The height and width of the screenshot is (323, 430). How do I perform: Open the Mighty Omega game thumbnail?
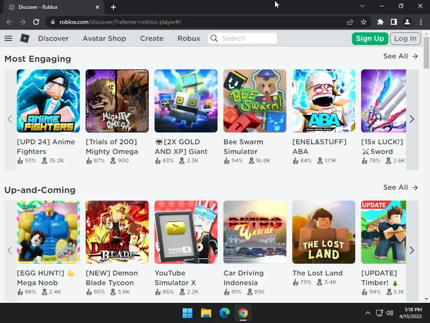pos(117,101)
